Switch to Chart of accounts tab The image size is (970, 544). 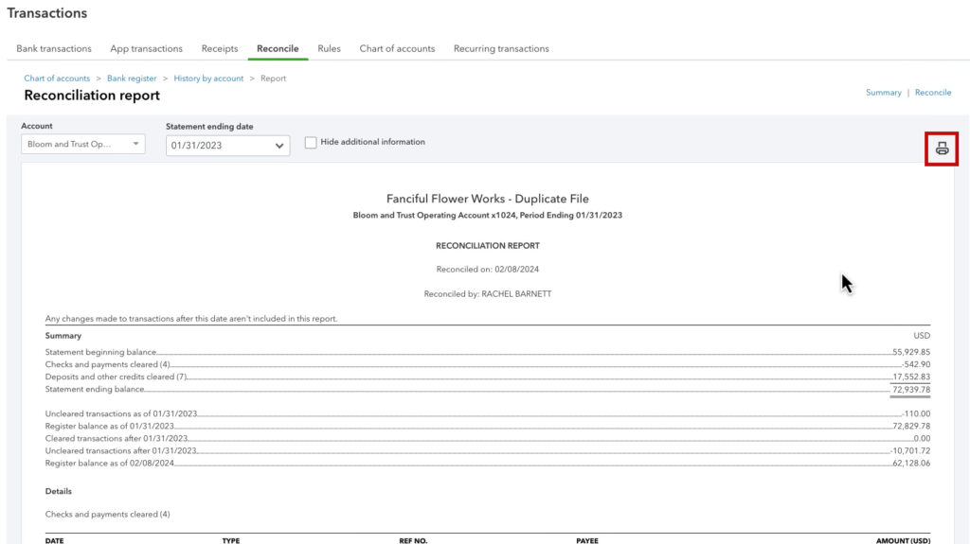pos(397,49)
